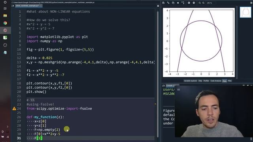Click on 'f1 = x**2 + y -5' line
Image resolution: width=253 pixels, height=142 pixels.
(42, 71)
